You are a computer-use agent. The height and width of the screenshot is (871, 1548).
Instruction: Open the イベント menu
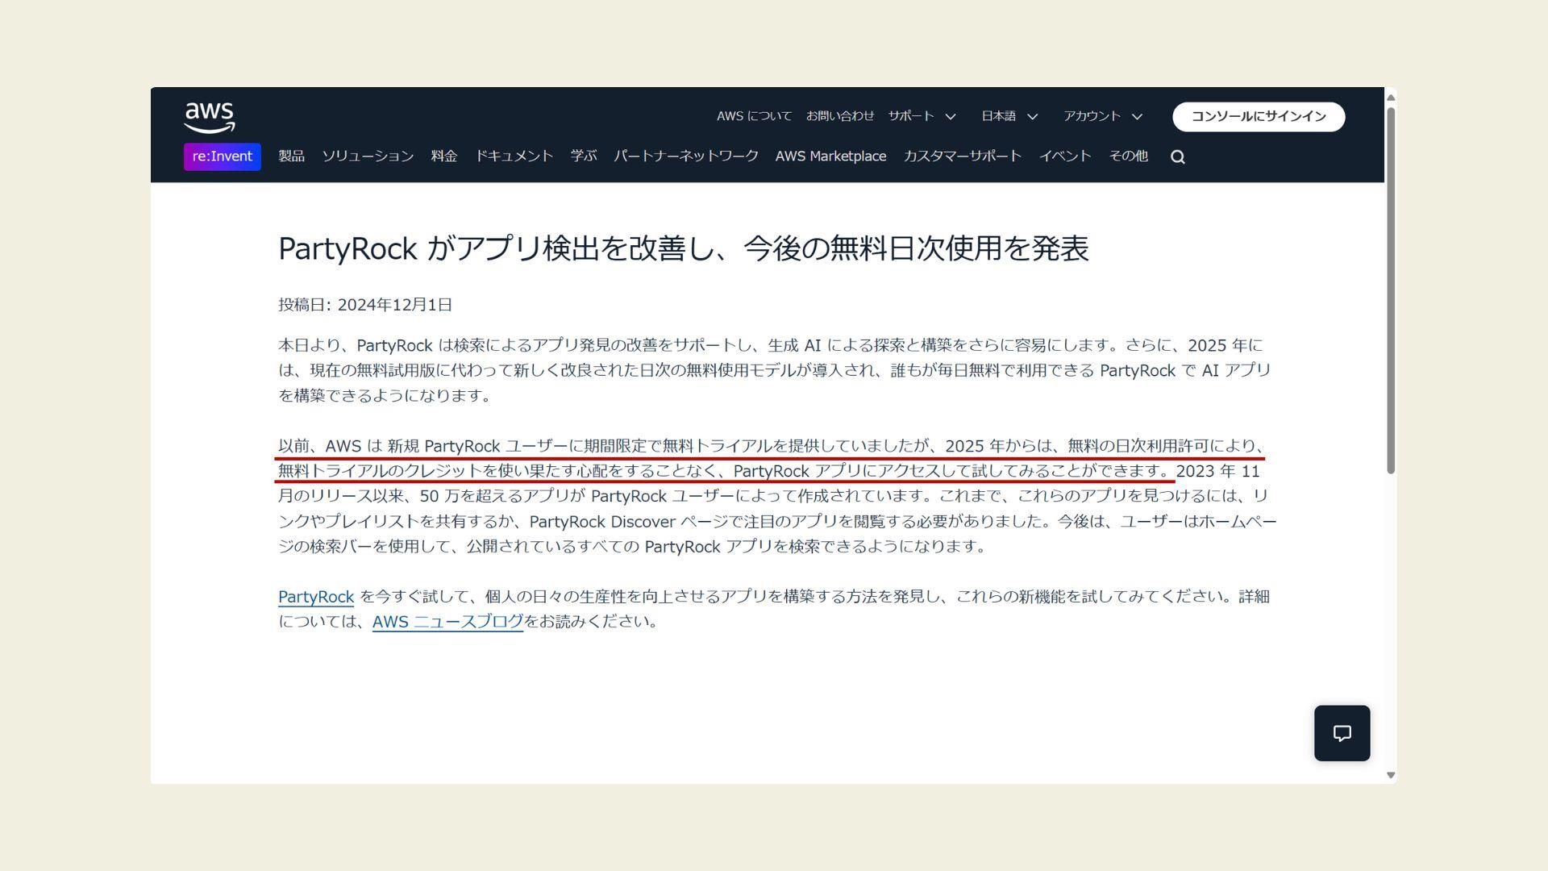1065,156
